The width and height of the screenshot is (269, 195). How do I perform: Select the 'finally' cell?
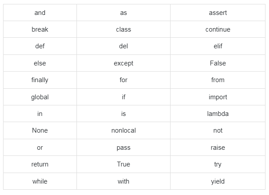[x=40, y=80]
